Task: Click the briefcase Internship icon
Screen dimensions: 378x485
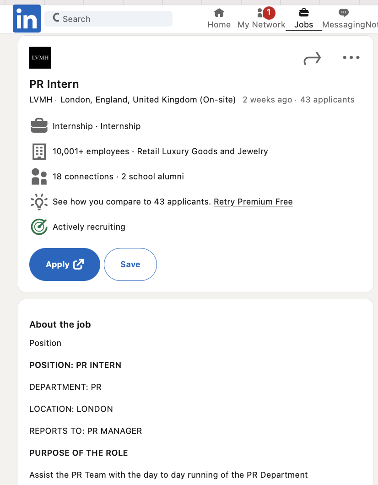Action: (x=39, y=125)
